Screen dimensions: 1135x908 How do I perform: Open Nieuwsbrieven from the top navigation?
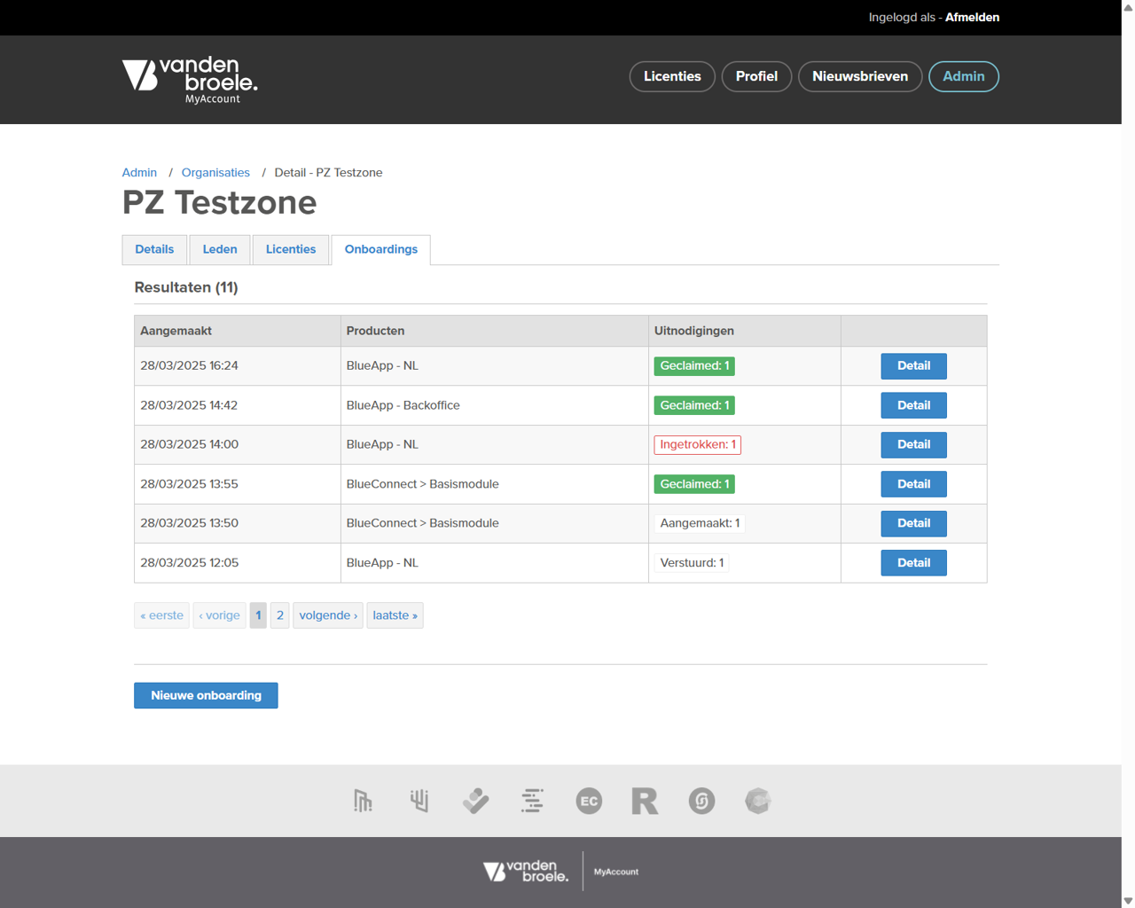coord(860,76)
